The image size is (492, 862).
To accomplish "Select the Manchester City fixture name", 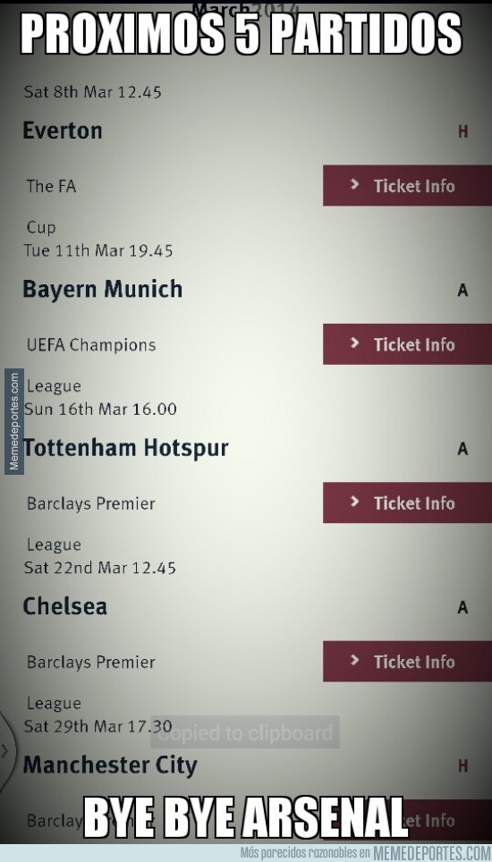I will pos(110,765).
